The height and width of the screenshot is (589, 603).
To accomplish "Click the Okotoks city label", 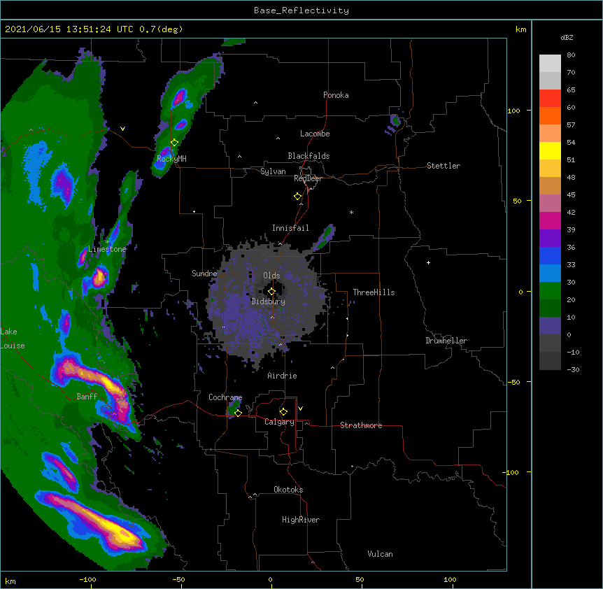I will pos(288,490).
